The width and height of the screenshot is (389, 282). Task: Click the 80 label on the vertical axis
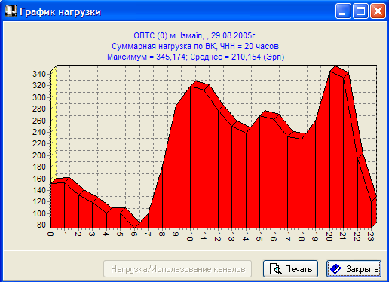point(41,225)
